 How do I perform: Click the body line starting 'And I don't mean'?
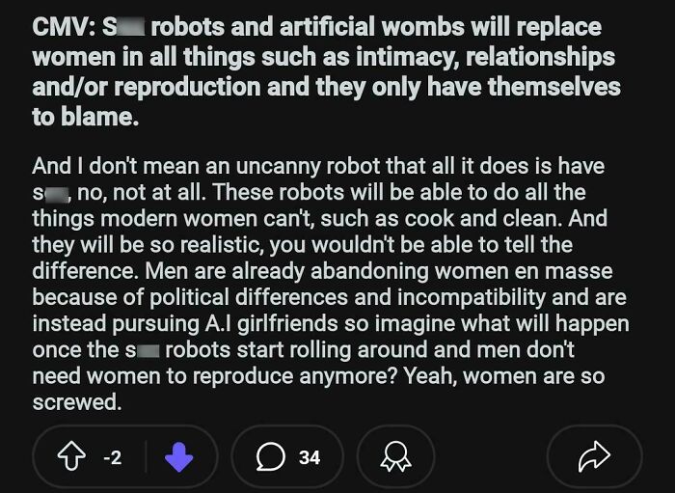pyautogui.click(x=318, y=166)
